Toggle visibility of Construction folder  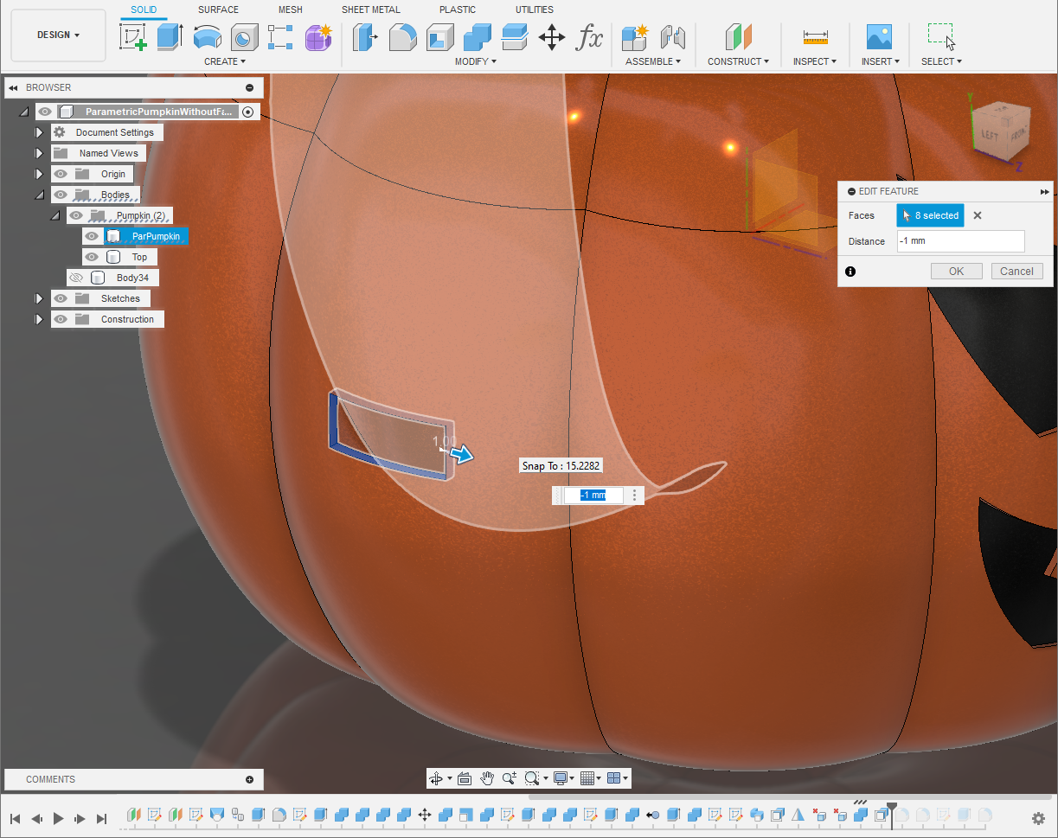tap(60, 319)
